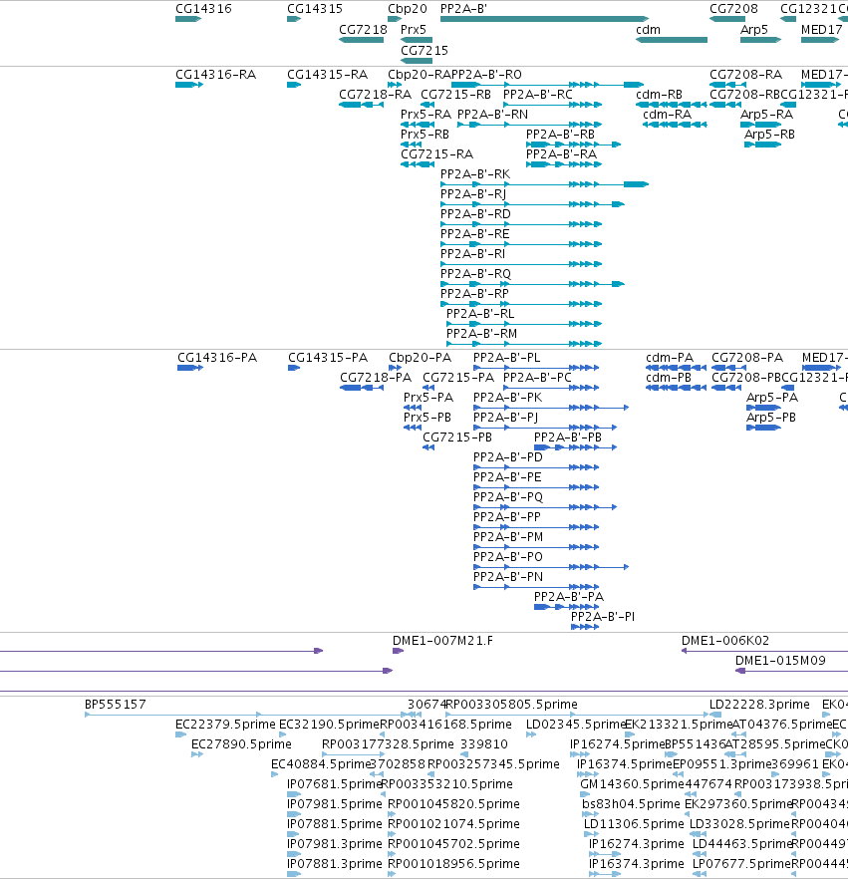848x879 pixels.
Task: Select transcript PP2A-B'-RK
Action: (544, 184)
